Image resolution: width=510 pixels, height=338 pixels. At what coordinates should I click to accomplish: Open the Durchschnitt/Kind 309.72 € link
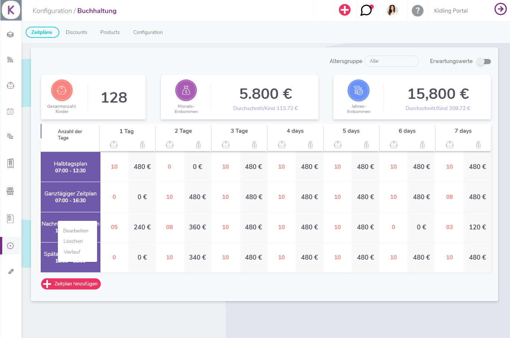(438, 108)
